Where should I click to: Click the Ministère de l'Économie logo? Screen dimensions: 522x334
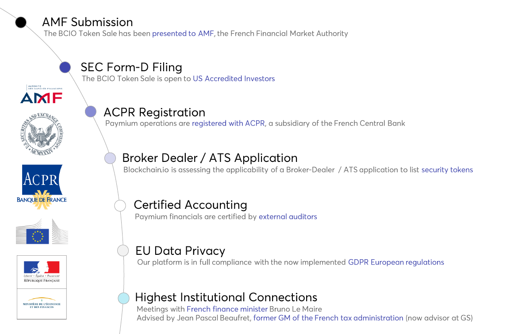click(42, 304)
